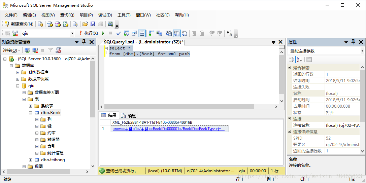The width and height of the screenshot is (366, 183).
Task: Expand the 列 folder under dbo.Book
Action: click(37, 120)
